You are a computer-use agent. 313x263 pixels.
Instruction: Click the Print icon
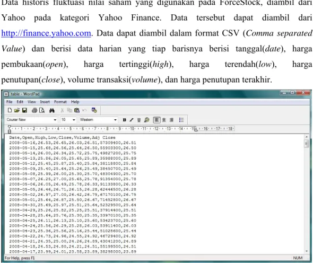tap(34, 110)
